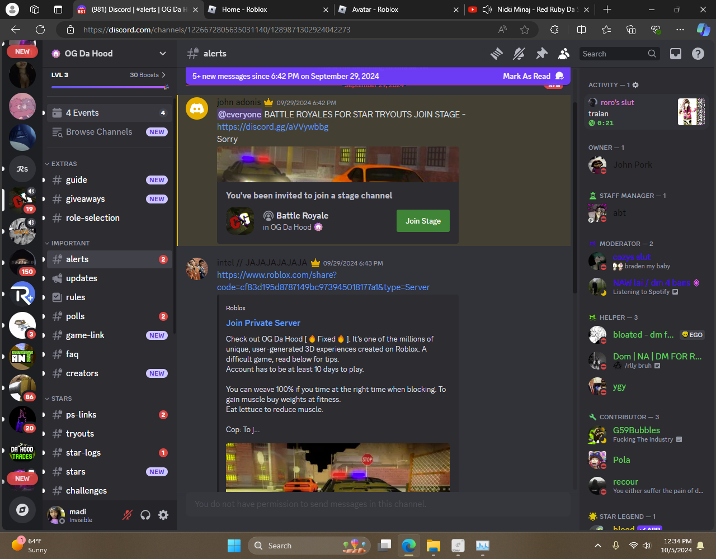Refresh the page in Edge
The width and height of the screenshot is (716, 559).
(x=40, y=30)
